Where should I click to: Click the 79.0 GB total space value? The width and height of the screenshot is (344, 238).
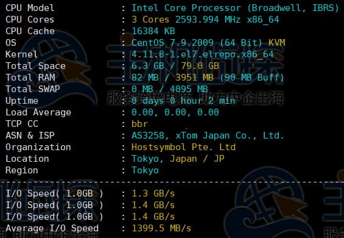click(x=200, y=66)
